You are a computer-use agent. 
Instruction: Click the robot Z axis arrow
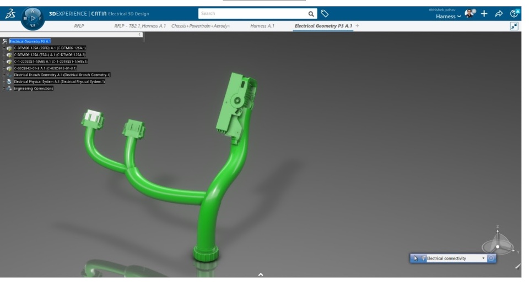(x=498, y=230)
